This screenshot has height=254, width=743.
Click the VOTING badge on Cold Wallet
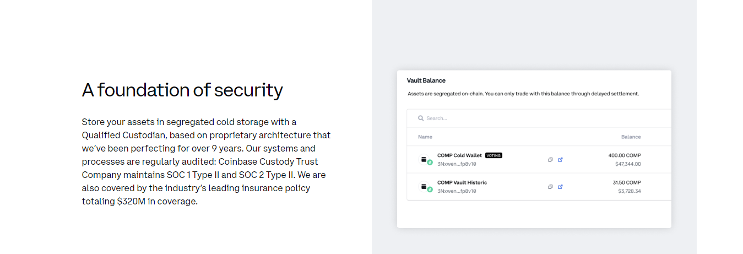493,155
